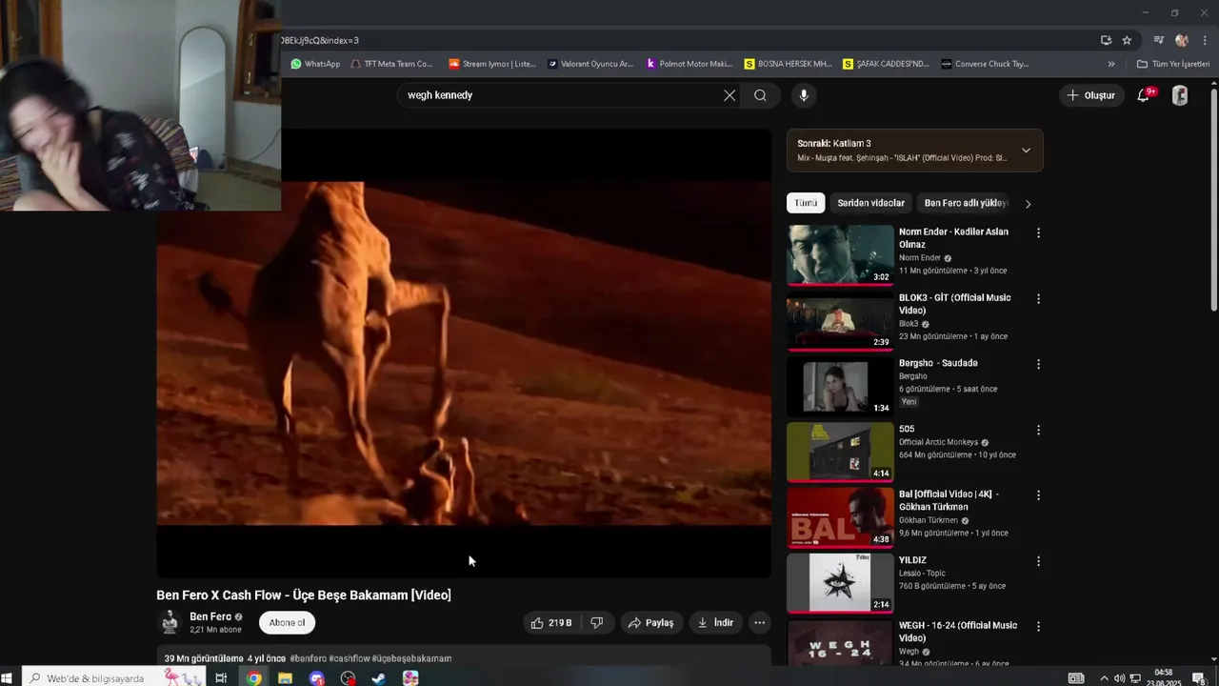Open YouTube notifications bell

click(1144, 95)
